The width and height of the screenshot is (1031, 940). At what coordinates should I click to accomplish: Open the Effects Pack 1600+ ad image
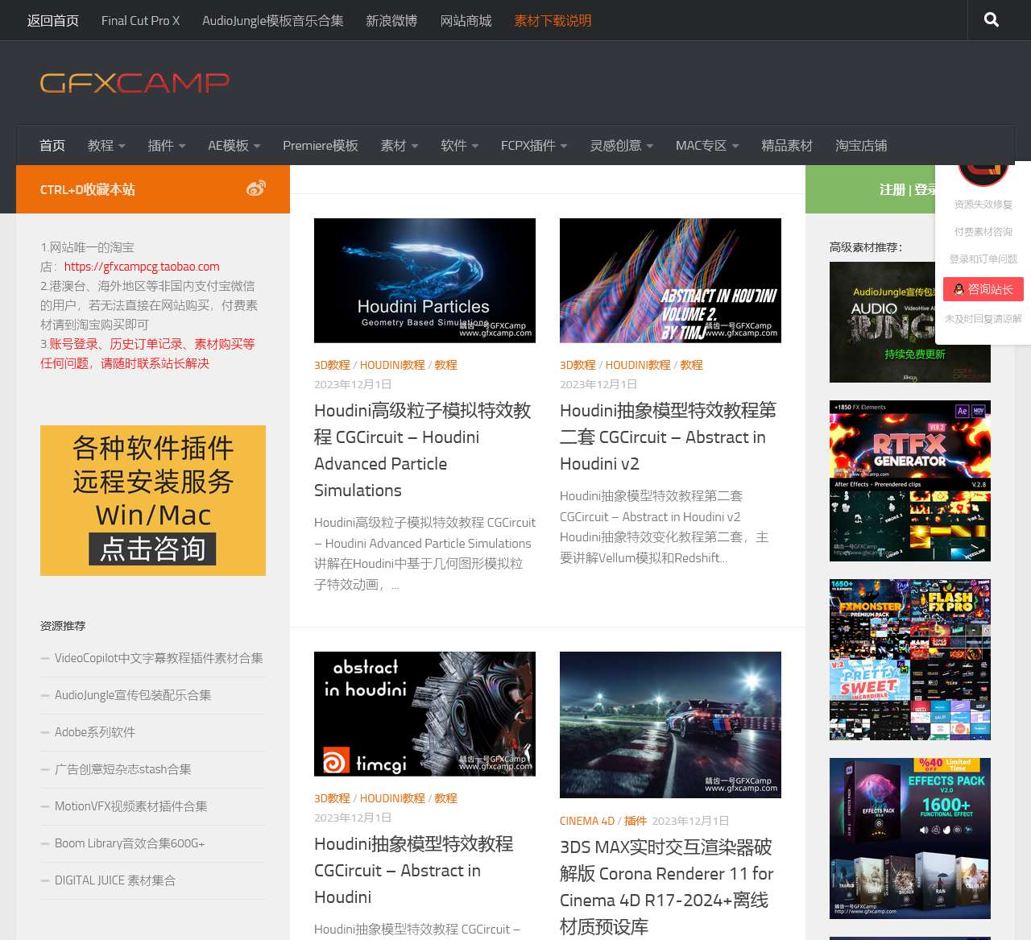(x=910, y=839)
